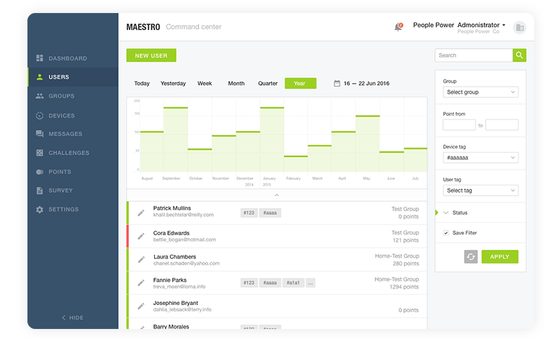
Task: Open the calendar icon beside date range
Action: coord(337,83)
